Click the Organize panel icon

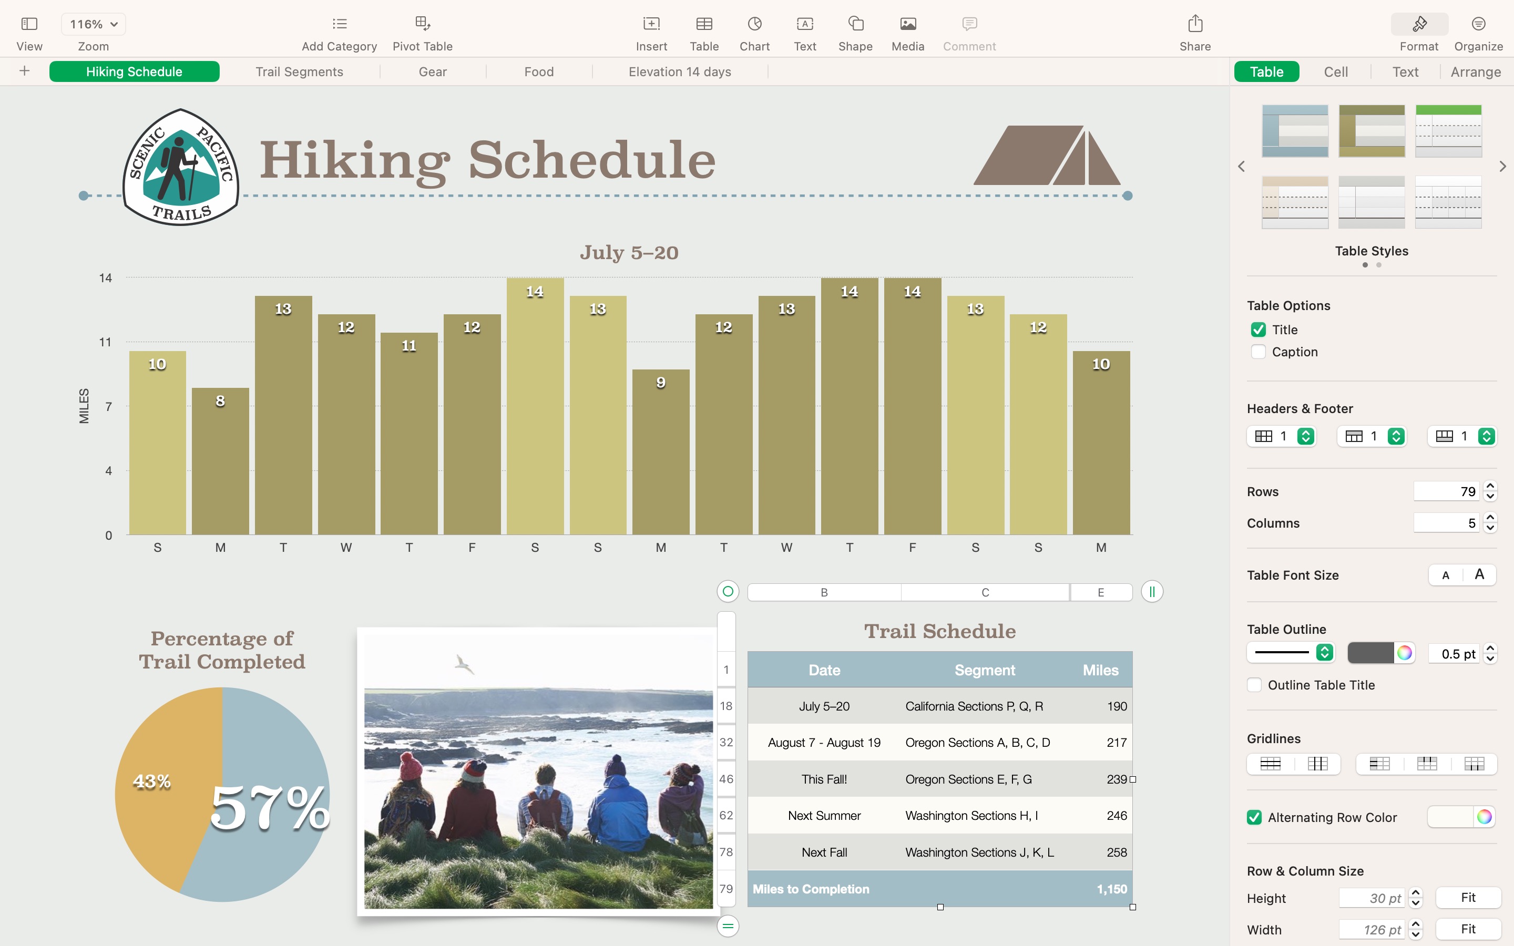pyautogui.click(x=1480, y=24)
